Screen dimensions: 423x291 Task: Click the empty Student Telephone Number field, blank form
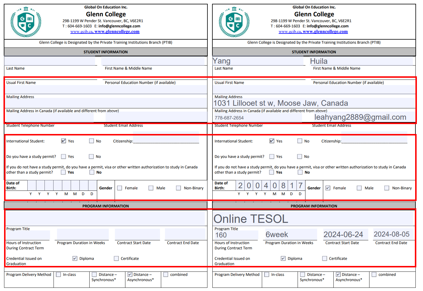click(50, 117)
